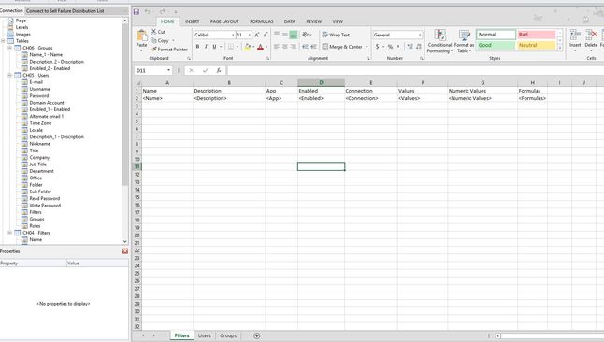Apply the Bad cell style
This screenshot has height=342, width=604.
coord(536,35)
